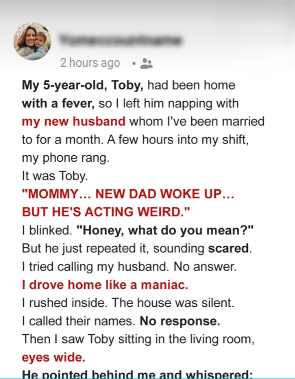Click the bold 'No response.' text
This screenshot has height=379, width=295.
click(180, 321)
